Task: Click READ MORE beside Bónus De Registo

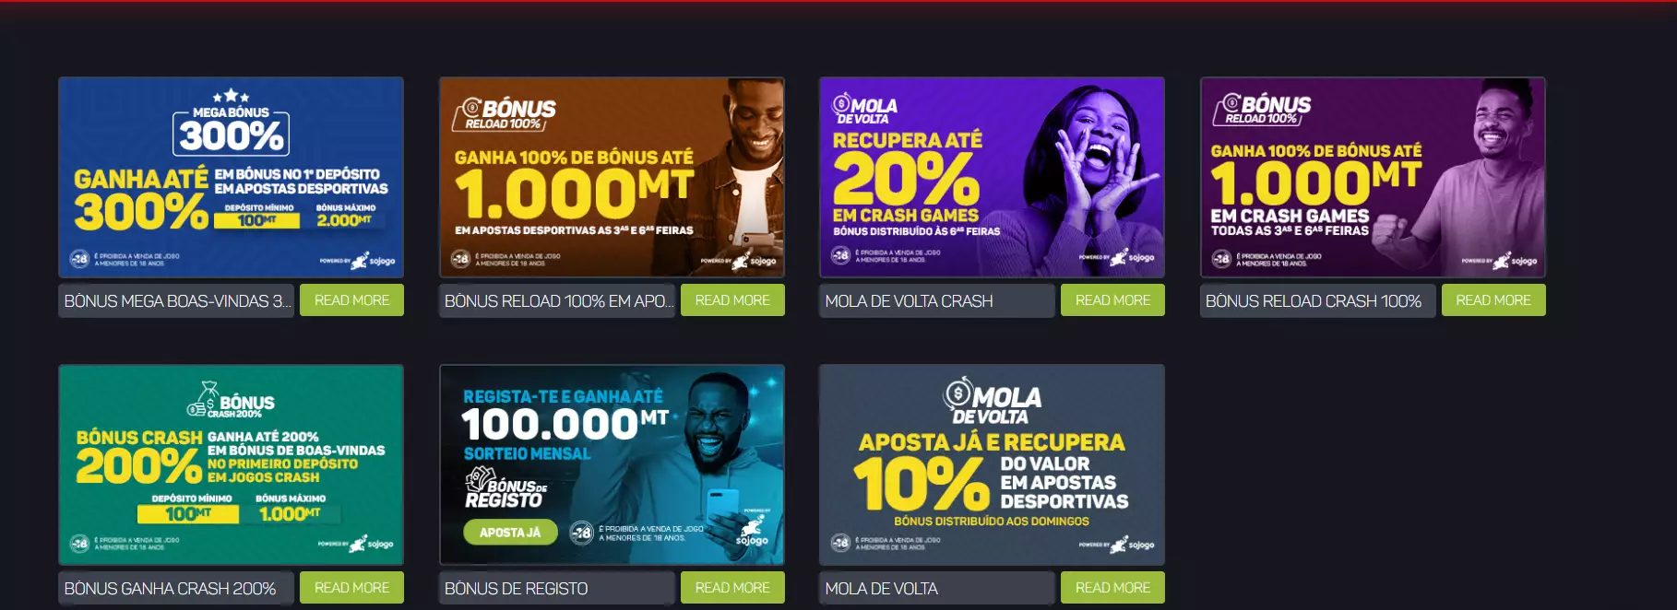Action: click(x=732, y=588)
